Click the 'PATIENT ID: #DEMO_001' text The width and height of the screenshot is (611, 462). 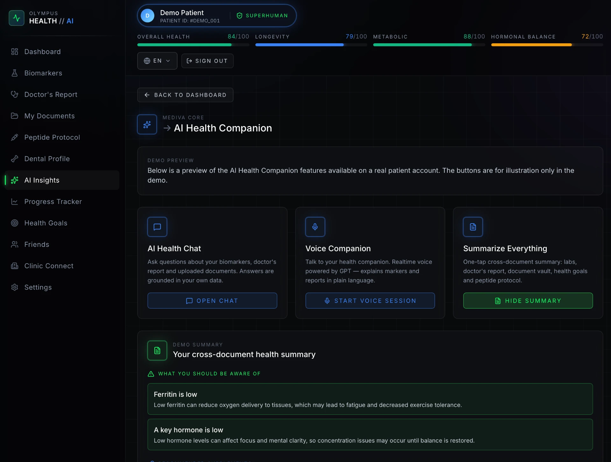point(190,21)
